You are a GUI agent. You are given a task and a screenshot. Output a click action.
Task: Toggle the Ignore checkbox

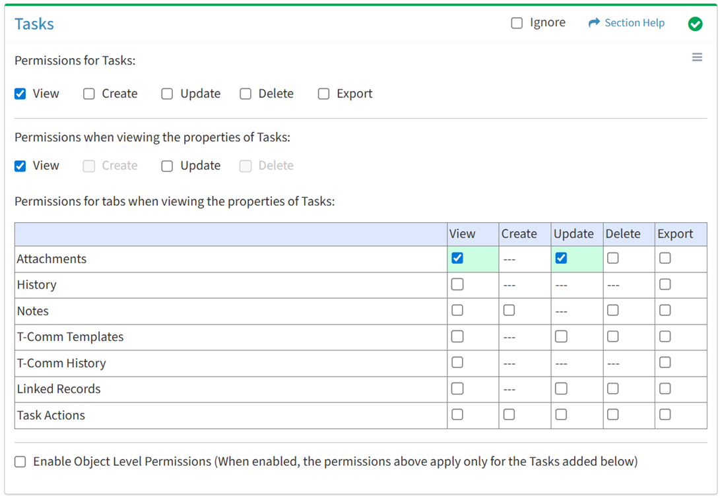coord(517,23)
